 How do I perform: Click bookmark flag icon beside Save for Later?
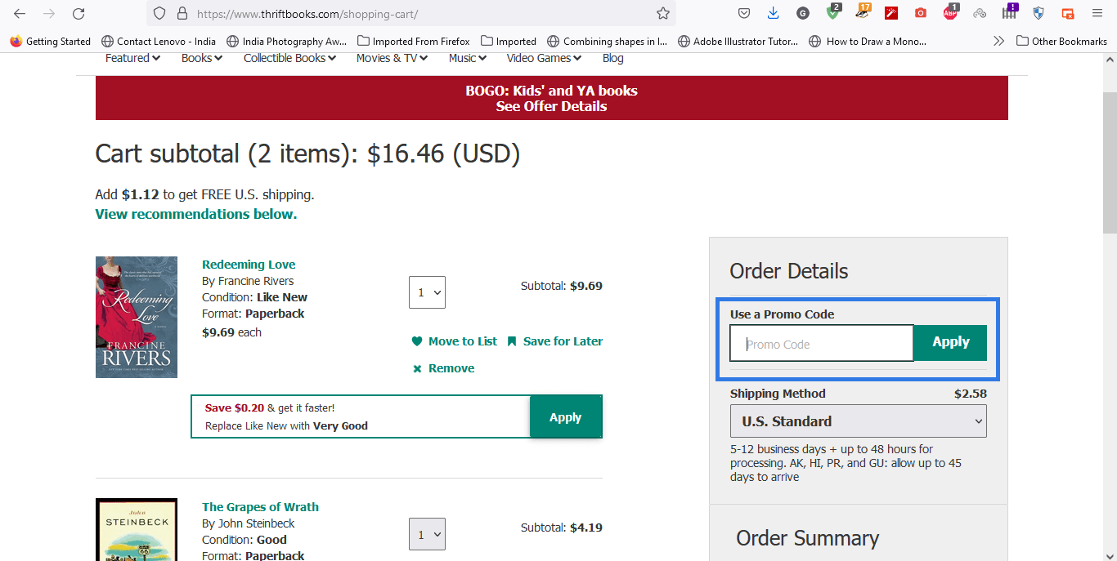point(512,341)
